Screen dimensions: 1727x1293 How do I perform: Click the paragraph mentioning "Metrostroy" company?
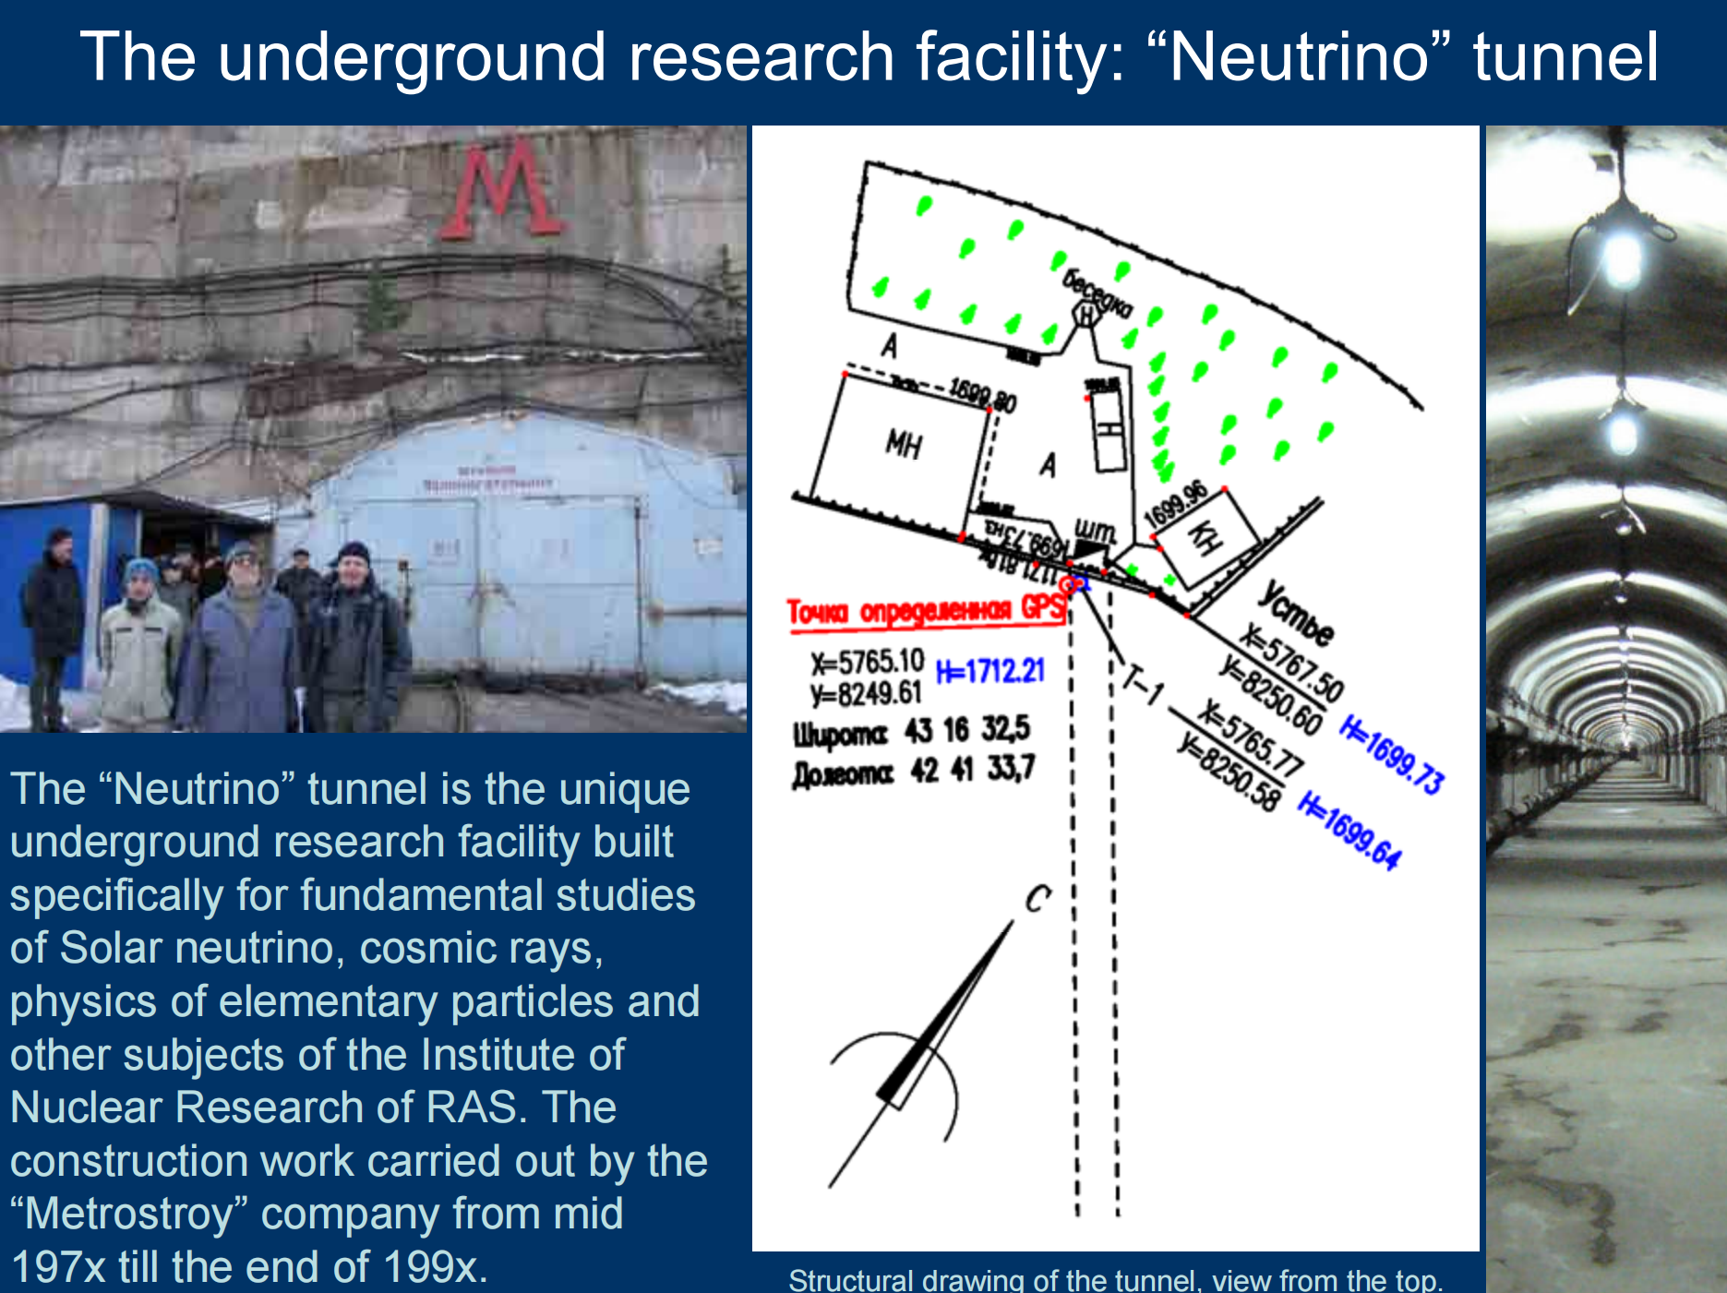360,1026
